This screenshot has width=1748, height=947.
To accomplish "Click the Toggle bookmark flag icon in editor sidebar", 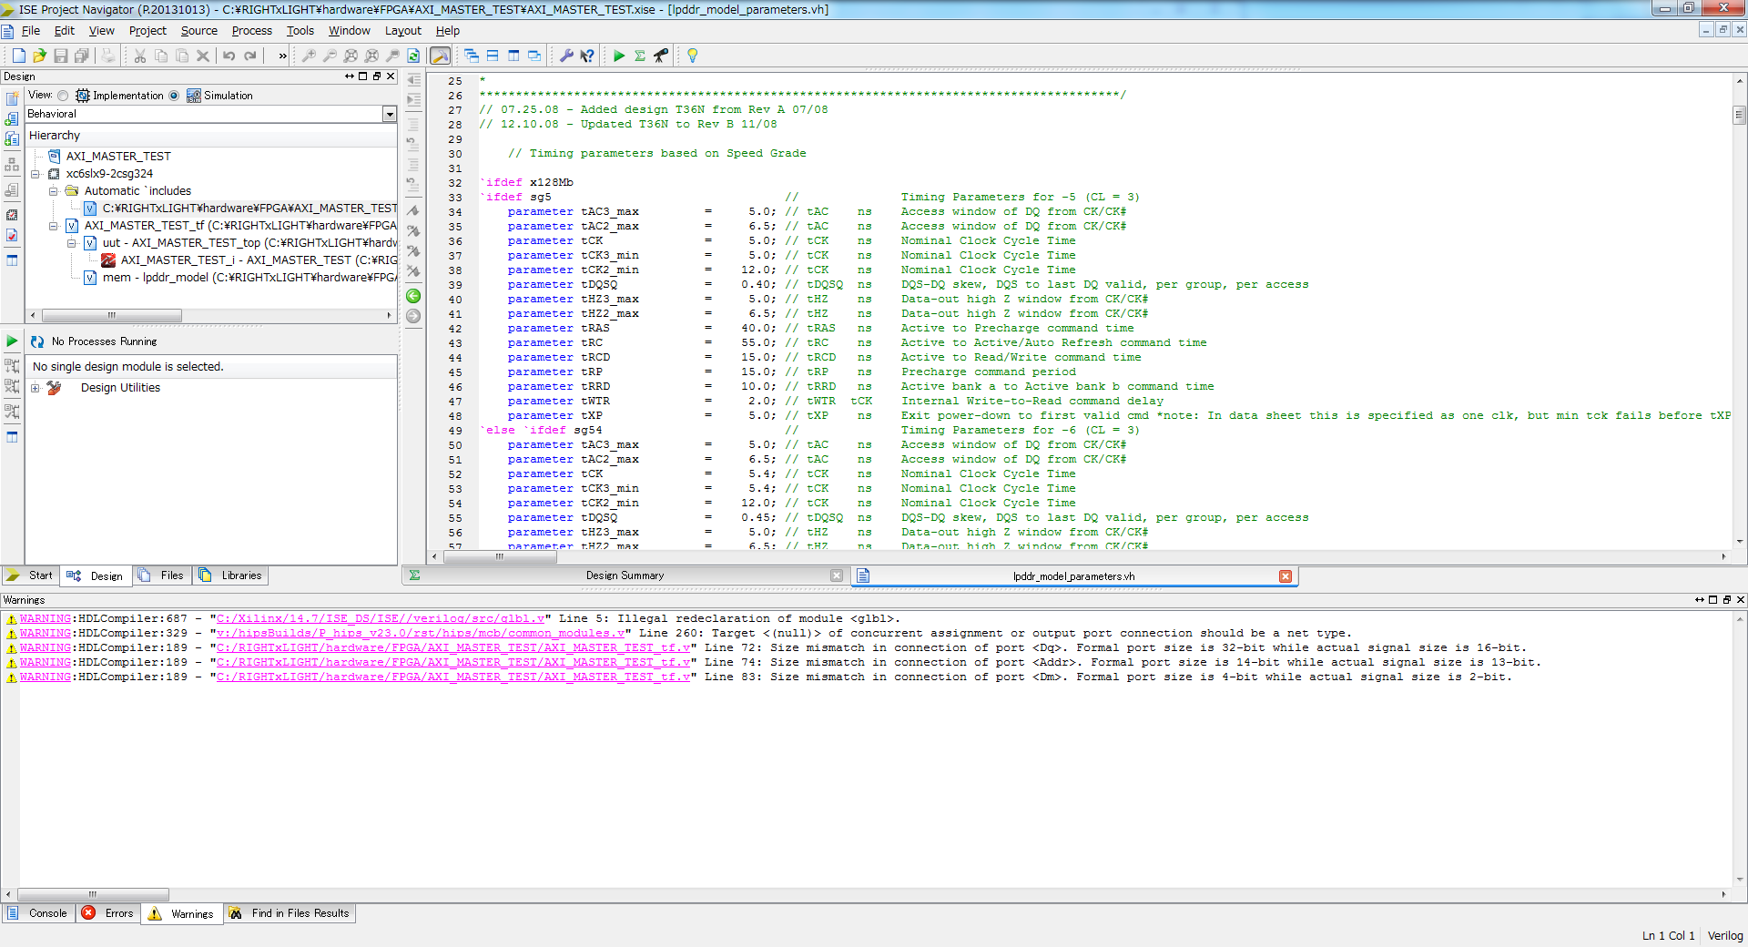I will pos(413,209).
